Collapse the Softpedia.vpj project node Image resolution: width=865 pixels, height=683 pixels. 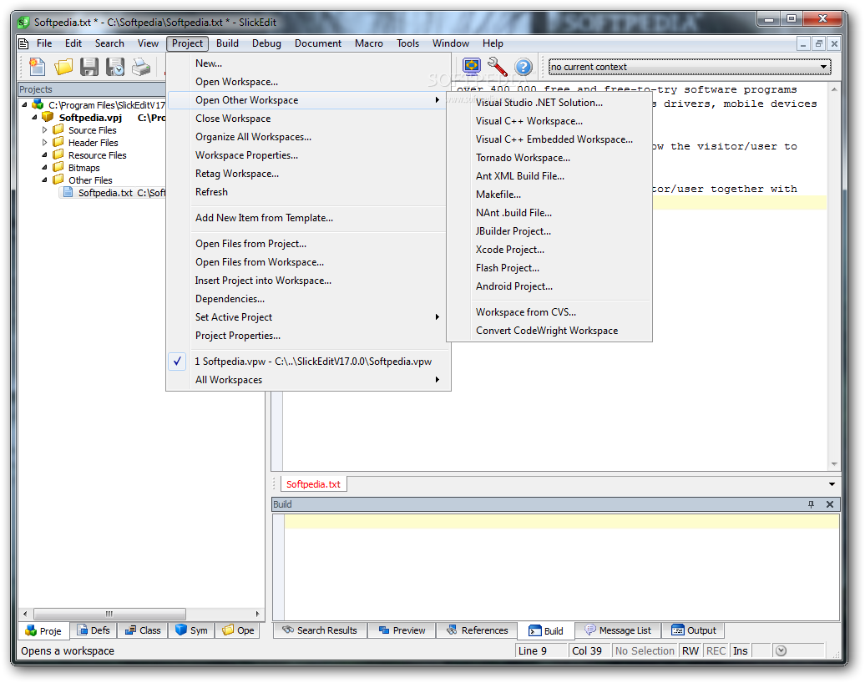(34, 117)
